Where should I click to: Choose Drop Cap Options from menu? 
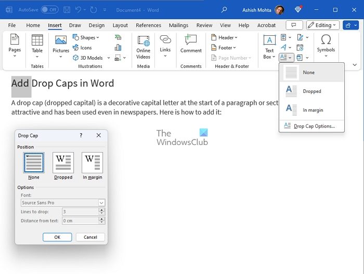(x=314, y=126)
